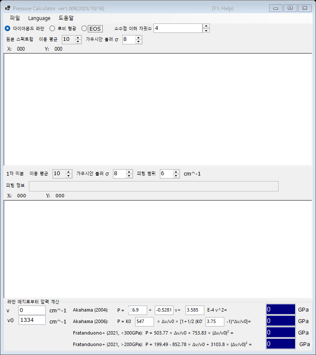The image size is (316, 355).
Task: Decrease 1차 미분 가우시안 블러 σ value
Action: 129,176
